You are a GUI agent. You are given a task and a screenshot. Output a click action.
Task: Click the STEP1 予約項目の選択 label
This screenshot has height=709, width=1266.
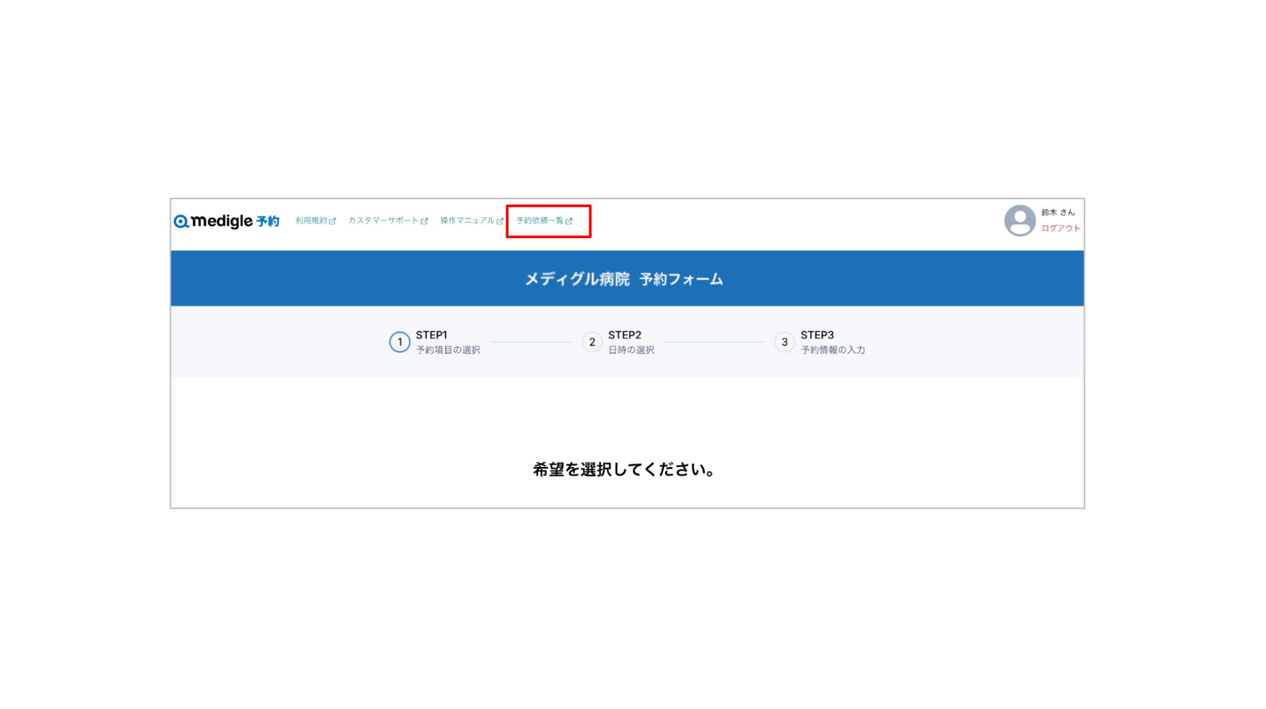tap(448, 342)
